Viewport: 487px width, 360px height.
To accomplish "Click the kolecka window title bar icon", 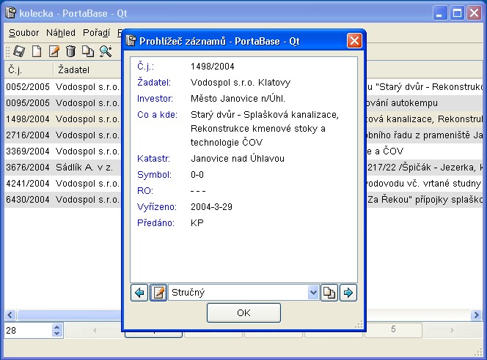I will point(11,13).
